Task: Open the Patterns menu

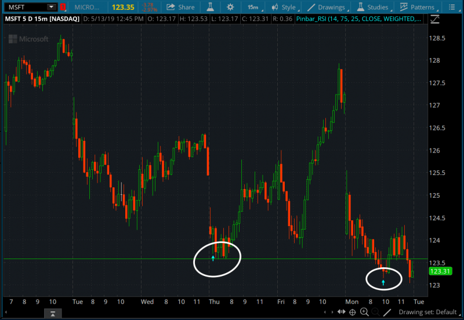Action: (x=420, y=7)
